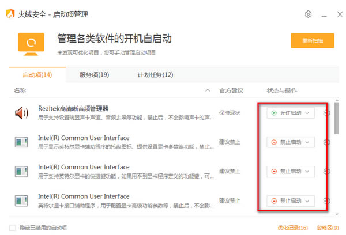The height and width of the screenshot is (235, 346).
Task: Select Realtek高清晰音频管理器 entry name
Action: click(73, 108)
